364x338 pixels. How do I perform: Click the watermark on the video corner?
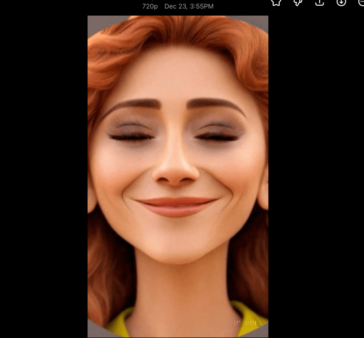[245, 323]
